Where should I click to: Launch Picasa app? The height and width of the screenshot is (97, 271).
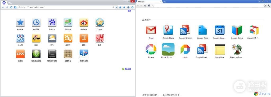[151, 49]
